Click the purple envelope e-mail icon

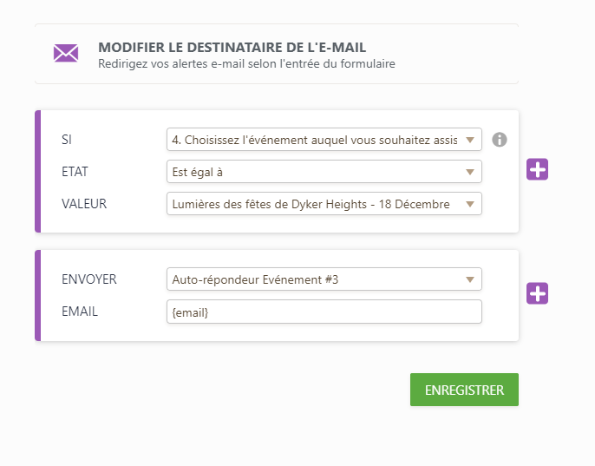(x=66, y=53)
